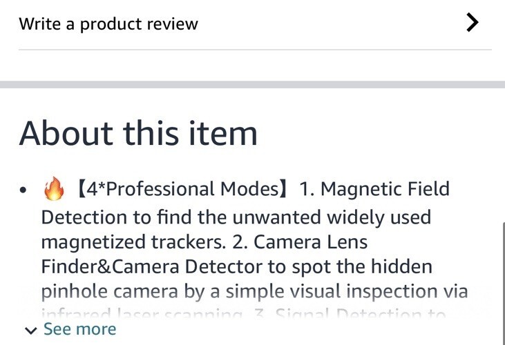
Task: Click the vertical scrollbar on the right edge
Action: [502, 283]
